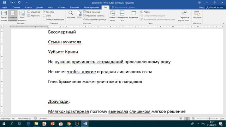Screen dimensions: 226x127
Task: Show hidden tray icons chevron
Action: pos(198,124)
